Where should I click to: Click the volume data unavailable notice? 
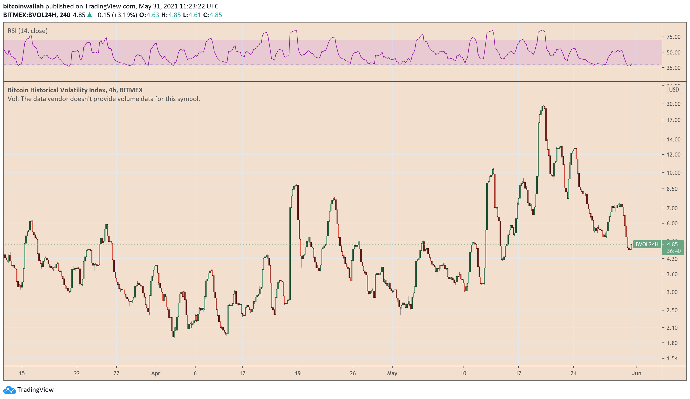click(x=104, y=99)
